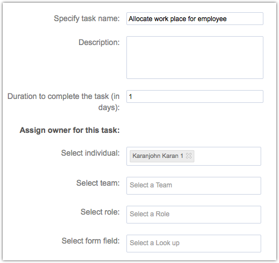Click the Specify task name field
The image size is (279, 263).
click(x=195, y=19)
